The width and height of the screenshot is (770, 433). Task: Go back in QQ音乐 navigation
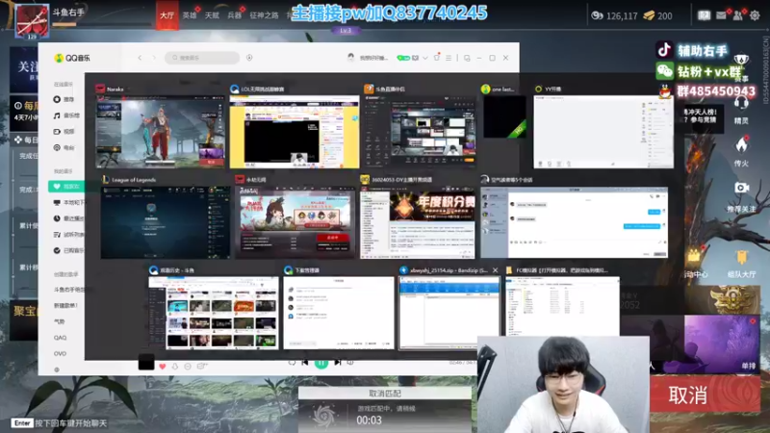[140, 58]
